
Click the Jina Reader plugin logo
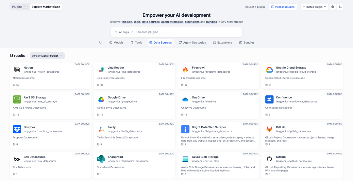(x=101, y=70)
